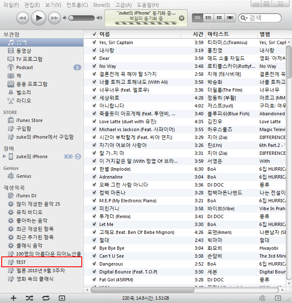Image resolution: width=292 pixels, height=303 pixels.
Task: Toggle the Genius sidebar panel
Action: point(278,298)
